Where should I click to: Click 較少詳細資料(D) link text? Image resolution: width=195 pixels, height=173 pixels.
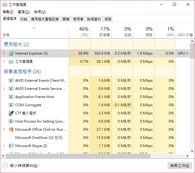tap(24, 166)
